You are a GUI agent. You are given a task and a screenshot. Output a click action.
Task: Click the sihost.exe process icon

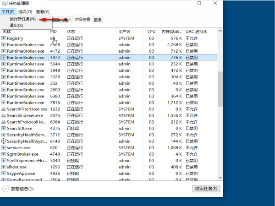pos(4,167)
